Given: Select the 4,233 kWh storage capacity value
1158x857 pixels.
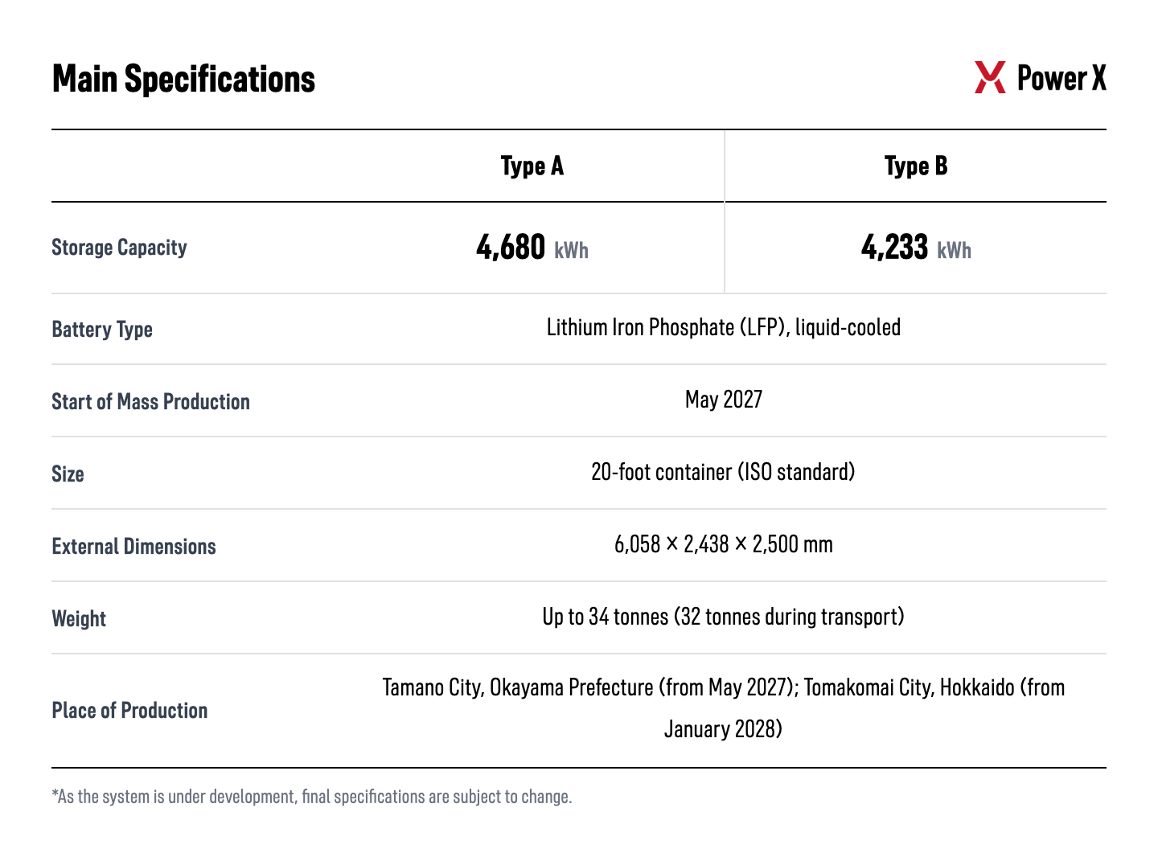Looking at the screenshot, I should click(x=916, y=248).
